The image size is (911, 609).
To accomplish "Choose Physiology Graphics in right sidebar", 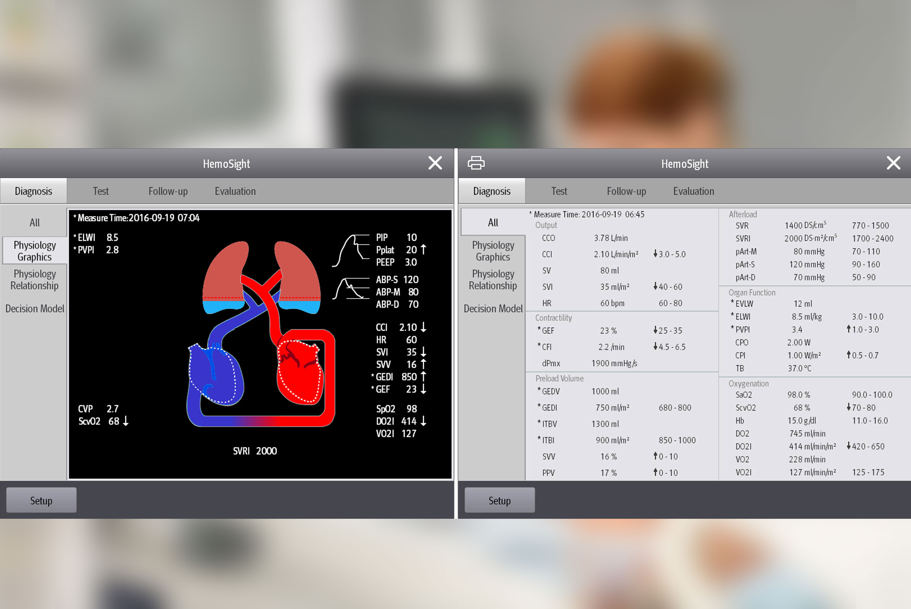I will (493, 251).
